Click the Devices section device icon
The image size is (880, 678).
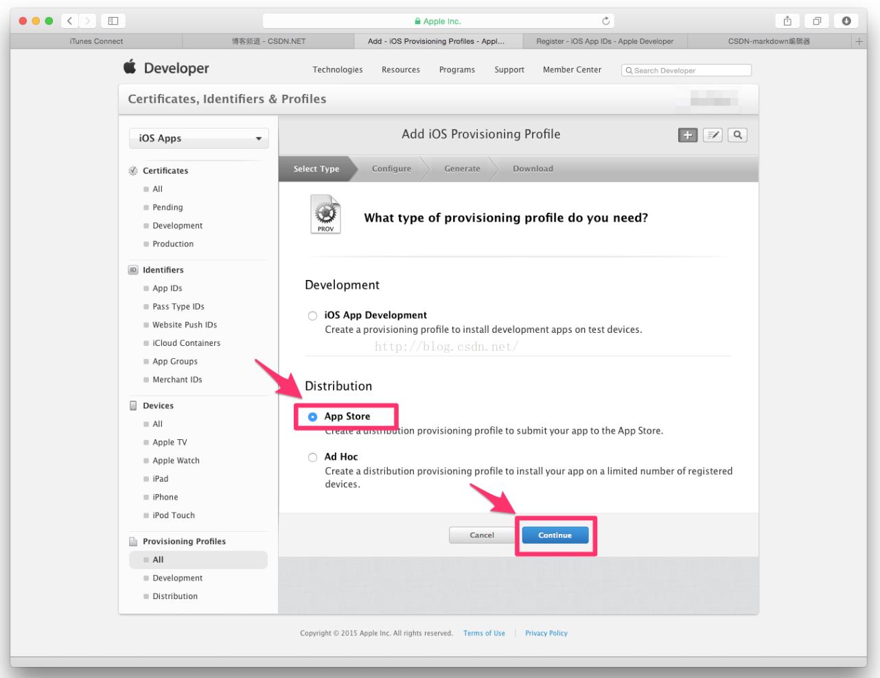133,406
